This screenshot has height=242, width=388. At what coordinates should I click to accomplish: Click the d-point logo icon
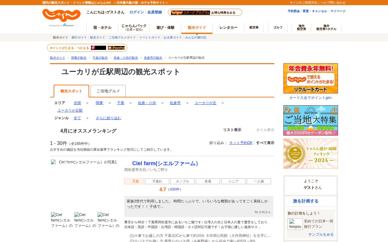click(99, 48)
